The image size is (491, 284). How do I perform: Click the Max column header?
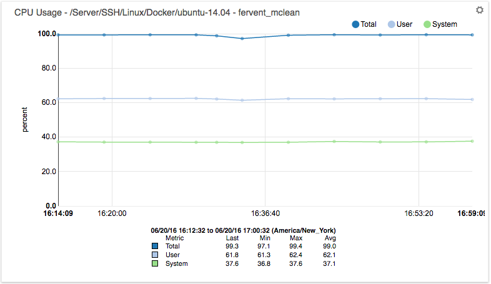[x=296, y=238]
